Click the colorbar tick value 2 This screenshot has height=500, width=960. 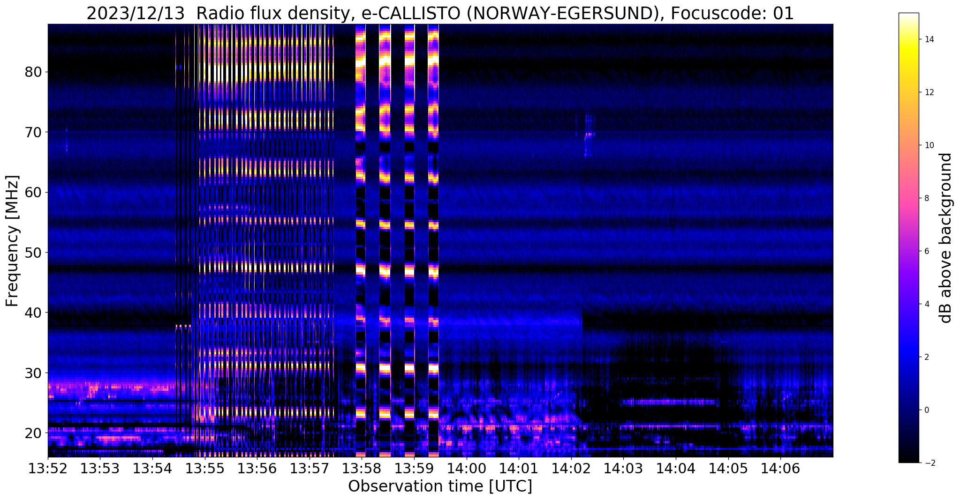(x=926, y=357)
